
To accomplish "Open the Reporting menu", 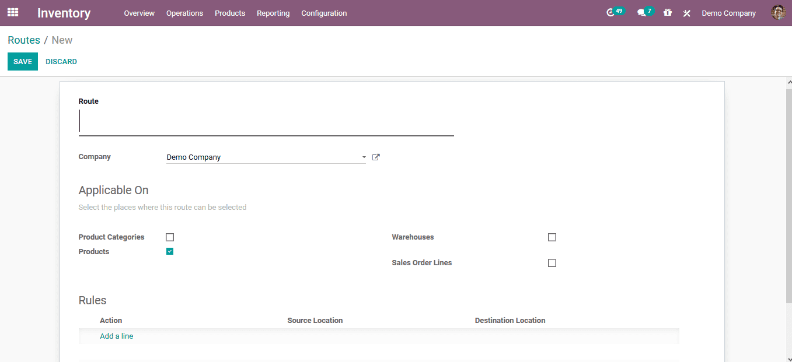I will pyautogui.click(x=273, y=13).
